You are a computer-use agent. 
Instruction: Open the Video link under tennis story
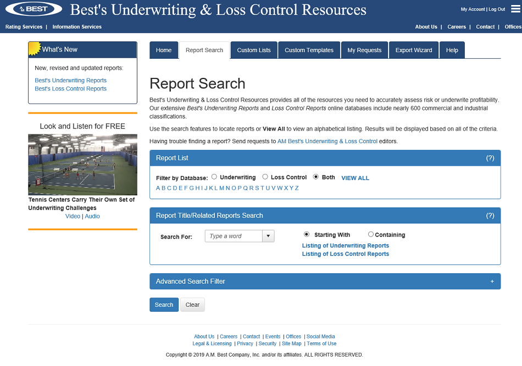pyautogui.click(x=73, y=216)
